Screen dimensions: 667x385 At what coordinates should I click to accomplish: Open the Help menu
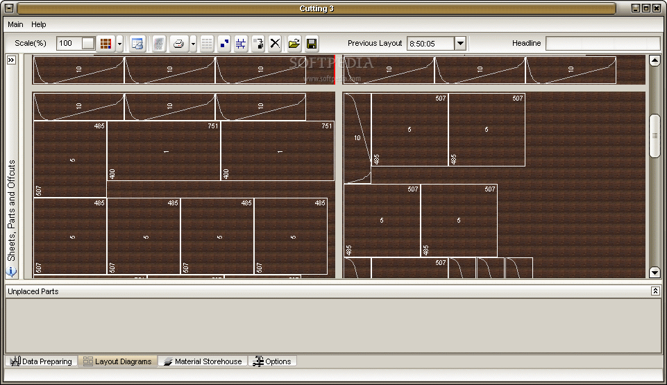coord(39,24)
